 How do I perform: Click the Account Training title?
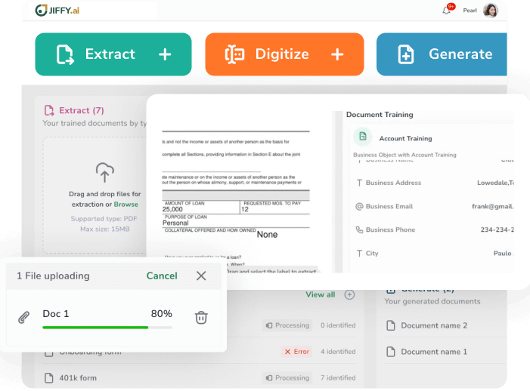click(x=405, y=138)
